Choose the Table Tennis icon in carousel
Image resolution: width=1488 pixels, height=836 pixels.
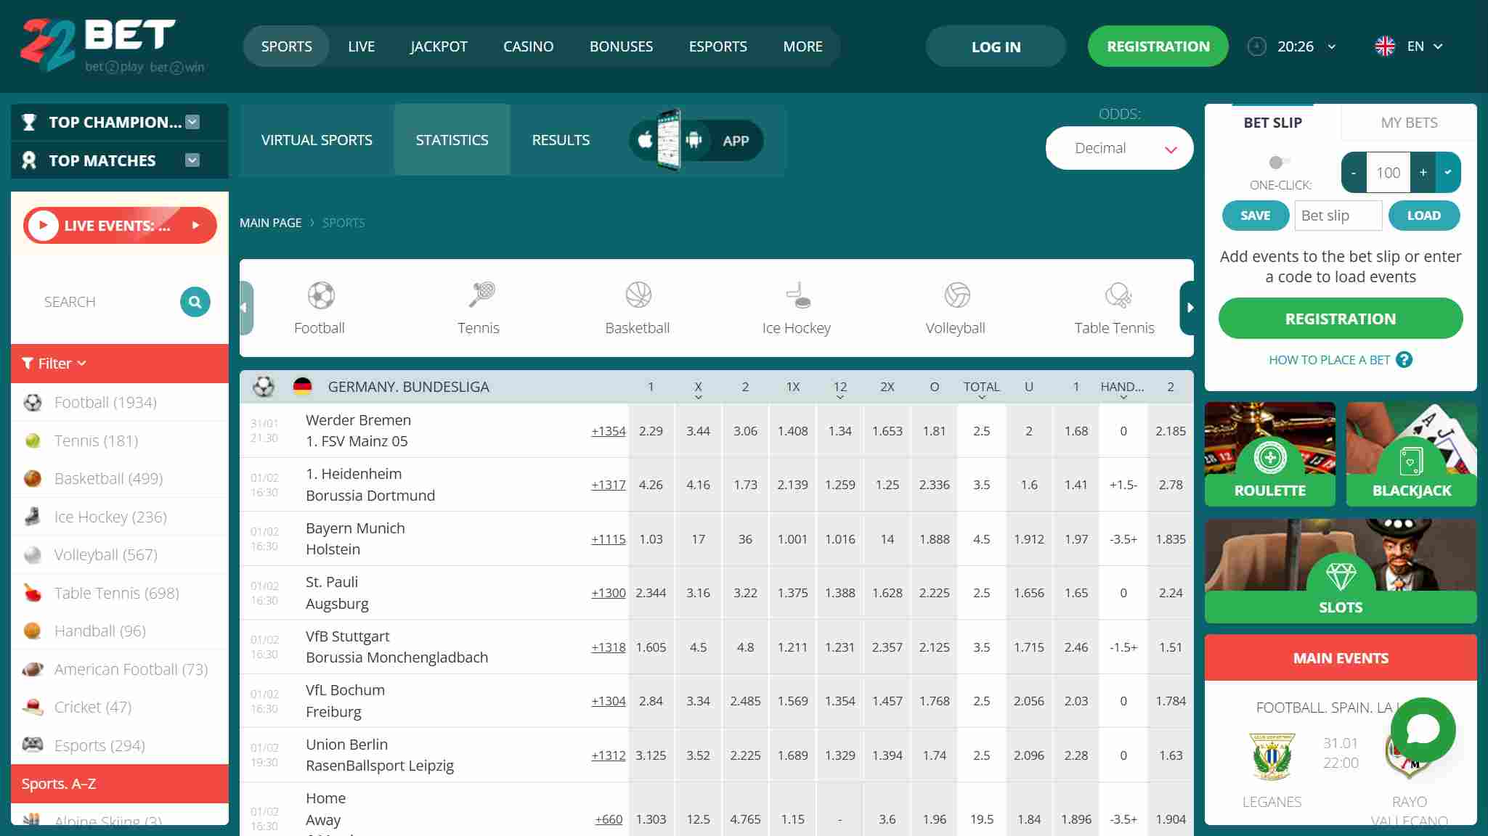(1118, 295)
